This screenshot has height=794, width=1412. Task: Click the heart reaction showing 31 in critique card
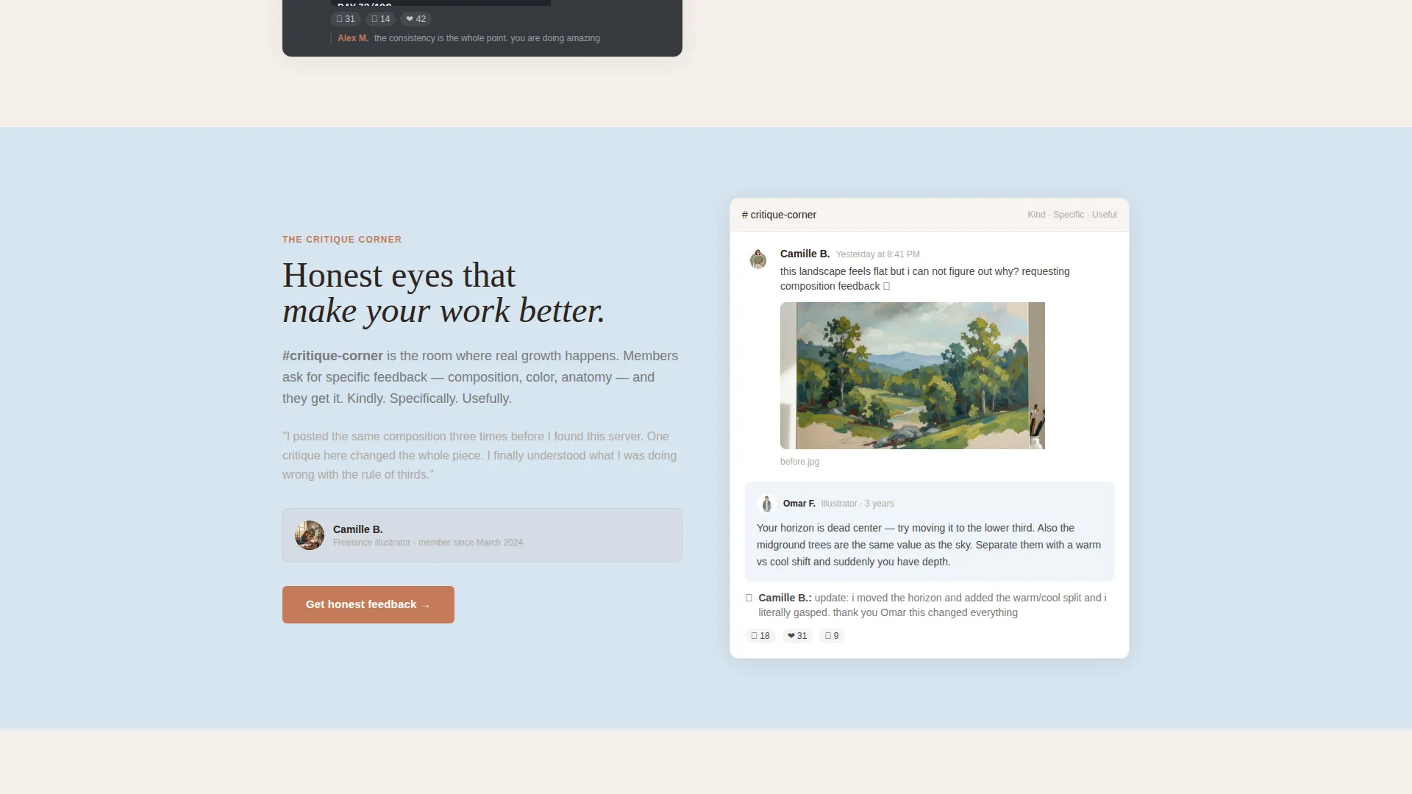pyautogui.click(x=797, y=636)
